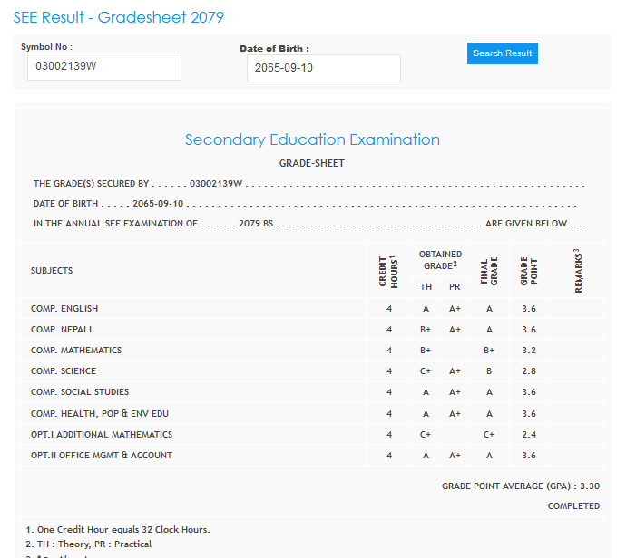The width and height of the screenshot is (636, 558).
Task: Click the 2.4 grade point value
Action: pyautogui.click(x=529, y=435)
